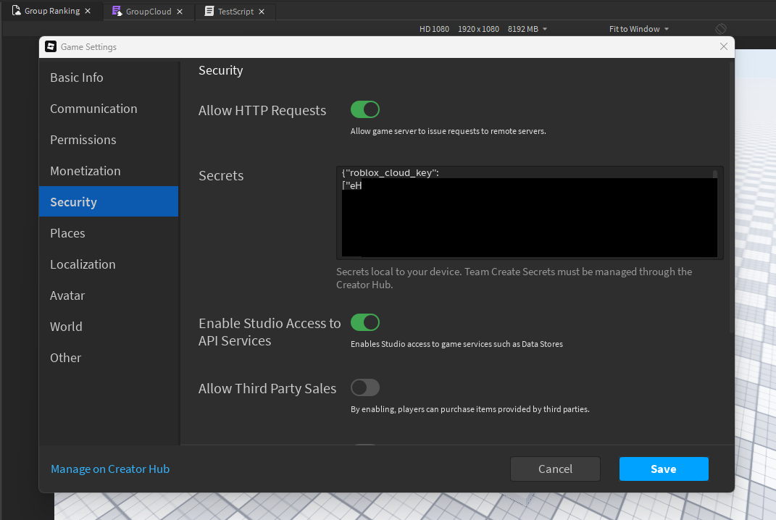Enable the Allow Third Party Sales toggle
Image resolution: width=776 pixels, height=520 pixels.
pyautogui.click(x=365, y=387)
